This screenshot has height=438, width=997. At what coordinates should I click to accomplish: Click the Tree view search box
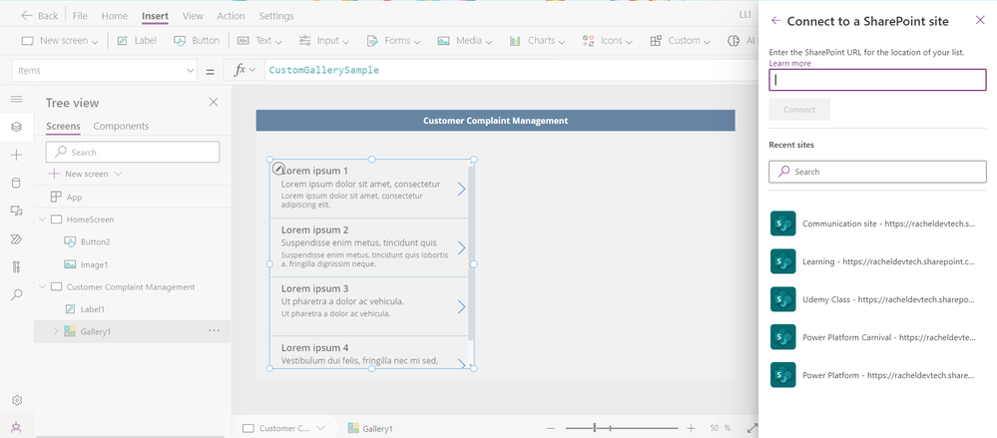click(x=133, y=152)
